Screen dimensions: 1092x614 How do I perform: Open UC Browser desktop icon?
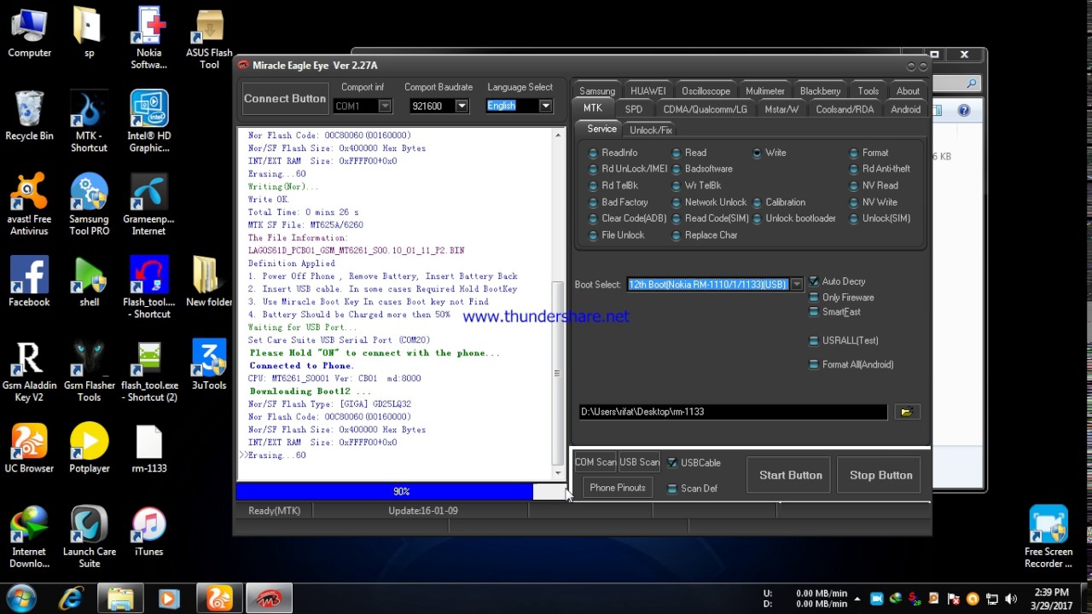29,449
